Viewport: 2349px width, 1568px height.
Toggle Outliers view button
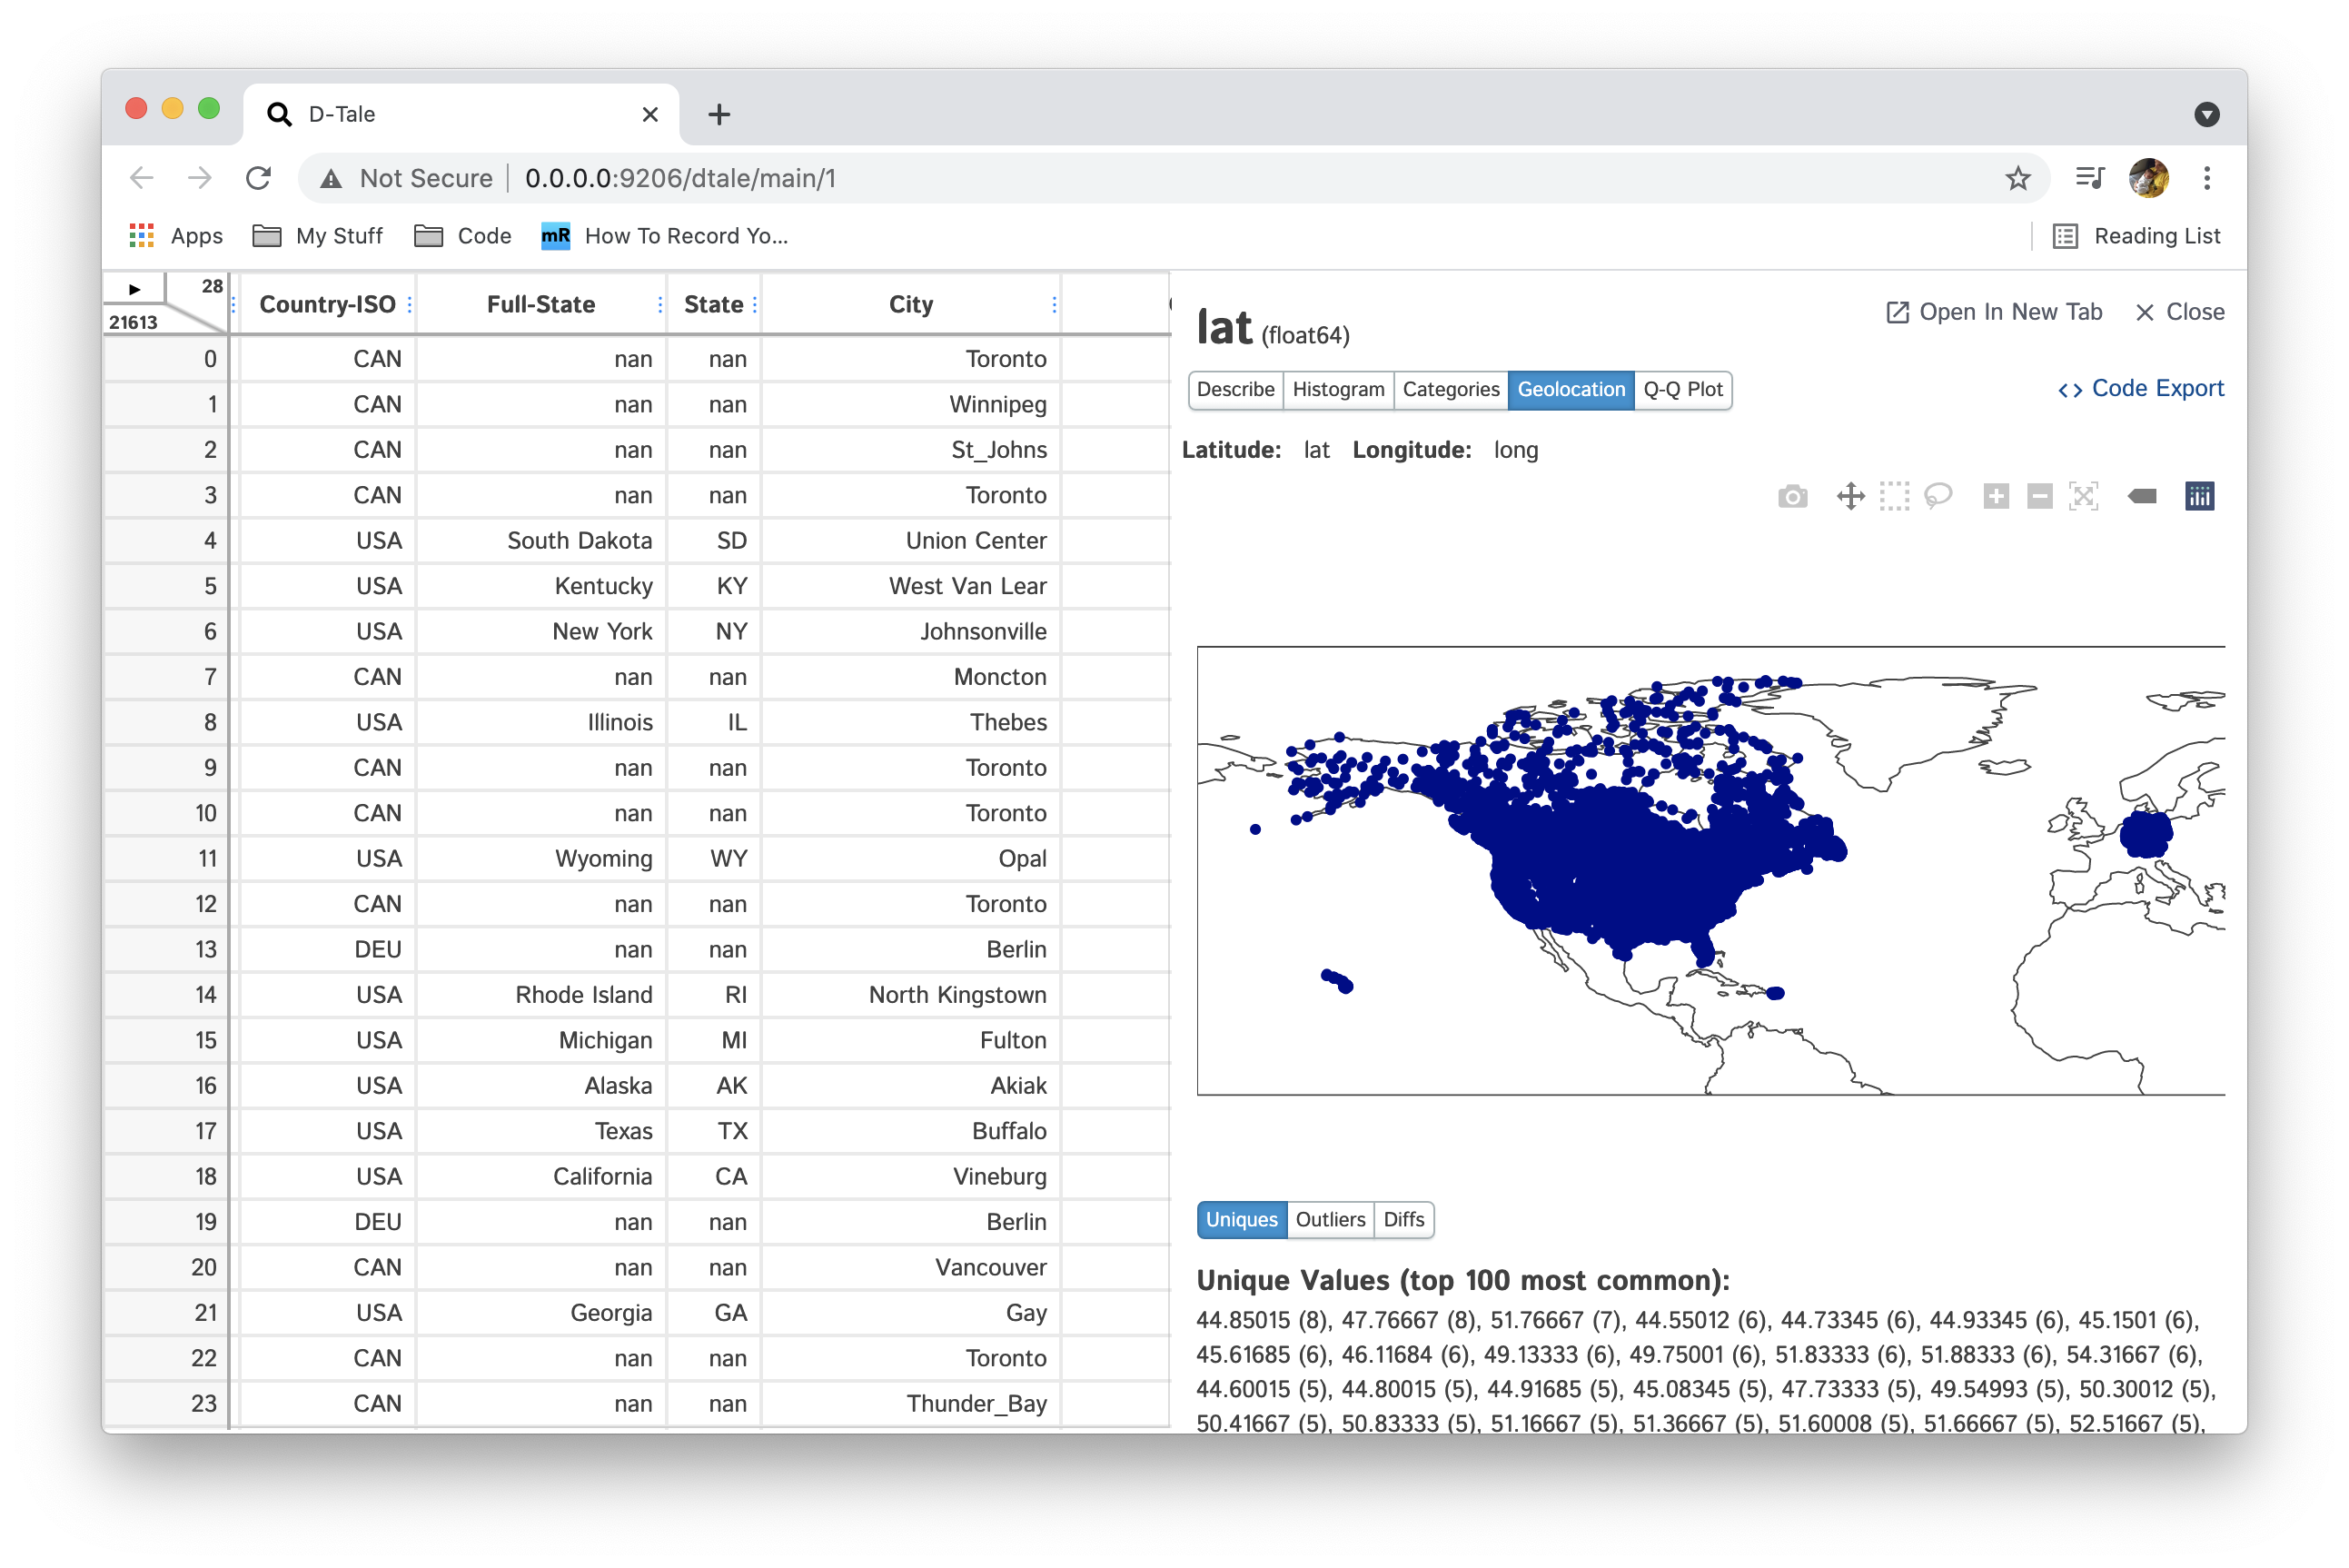pos(1330,1220)
